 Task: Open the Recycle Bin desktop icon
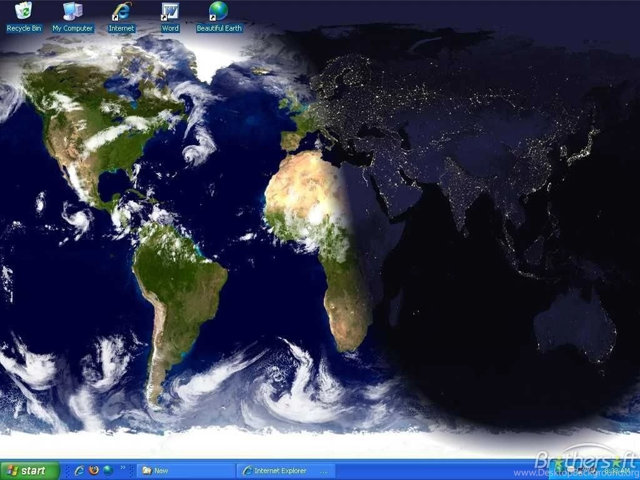click(24, 11)
